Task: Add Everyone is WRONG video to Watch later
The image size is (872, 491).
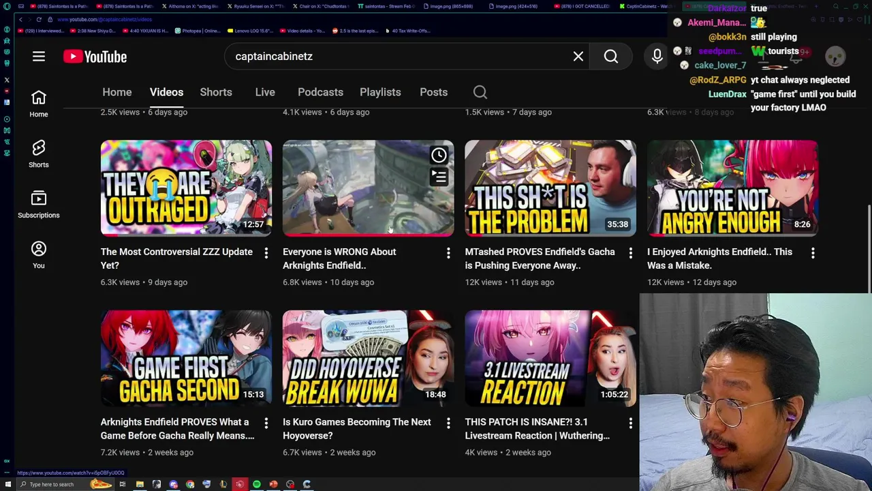Action: click(439, 155)
